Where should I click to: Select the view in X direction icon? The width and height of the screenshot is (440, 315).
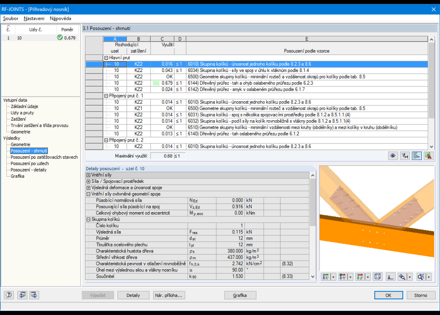[x=325, y=277]
